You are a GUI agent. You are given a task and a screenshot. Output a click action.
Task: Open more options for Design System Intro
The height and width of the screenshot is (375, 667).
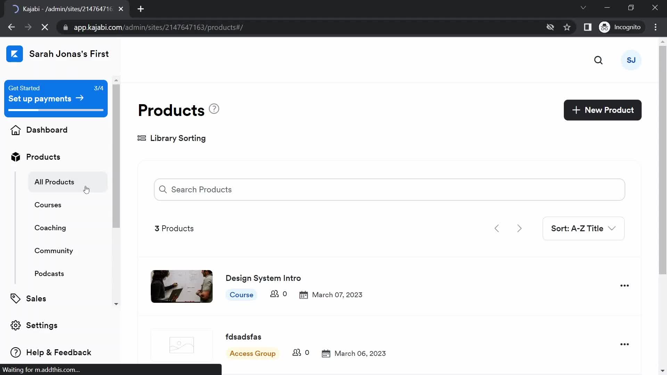point(625,285)
